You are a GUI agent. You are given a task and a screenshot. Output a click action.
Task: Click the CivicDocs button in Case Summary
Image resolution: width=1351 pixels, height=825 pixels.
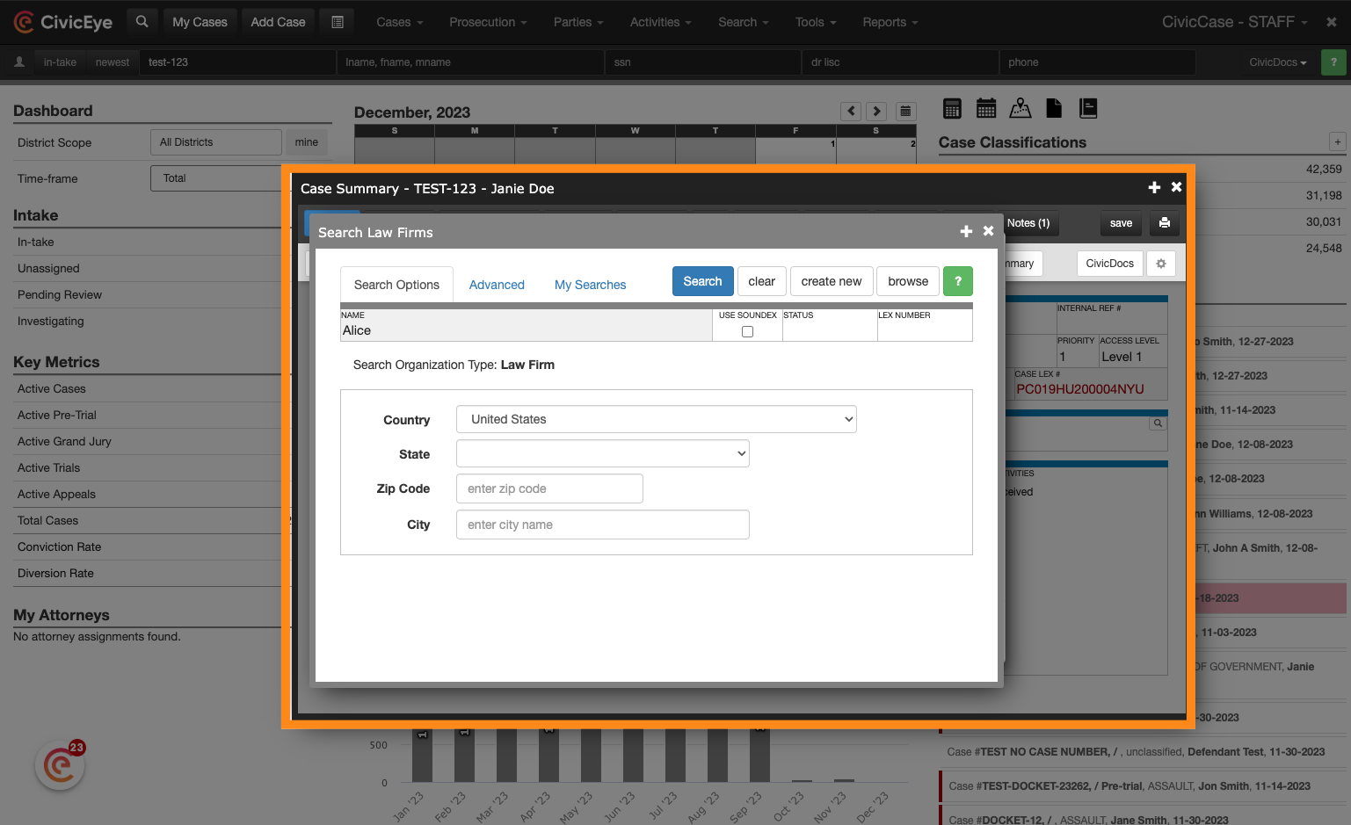(x=1110, y=264)
